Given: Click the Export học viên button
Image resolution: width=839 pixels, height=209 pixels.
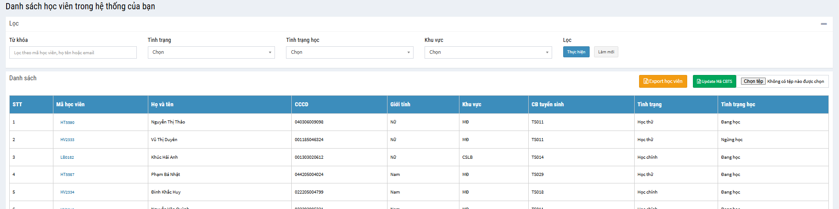Looking at the screenshot, I should (x=662, y=81).
